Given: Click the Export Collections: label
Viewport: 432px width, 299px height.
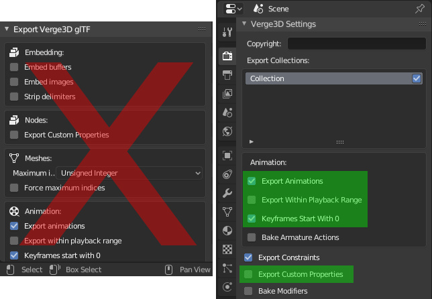Looking at the screenshot, I should click(x=278, y=60).
